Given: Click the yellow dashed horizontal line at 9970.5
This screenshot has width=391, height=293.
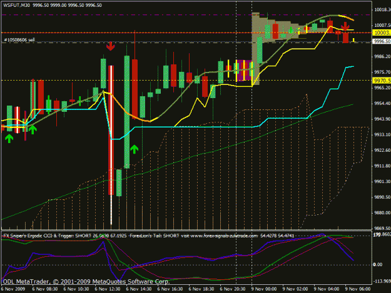Looking at the screenshot, I should (x=186, y=81).
